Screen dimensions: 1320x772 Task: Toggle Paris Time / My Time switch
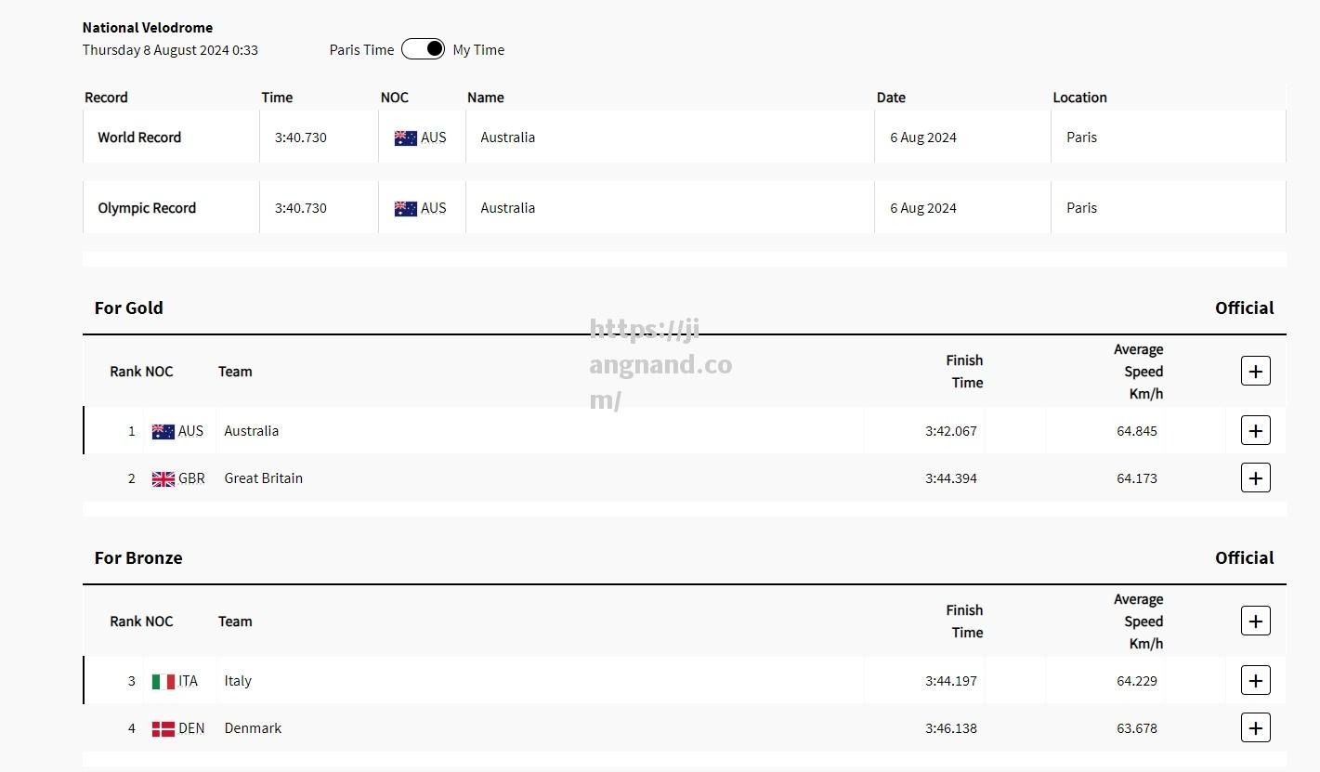423,49
